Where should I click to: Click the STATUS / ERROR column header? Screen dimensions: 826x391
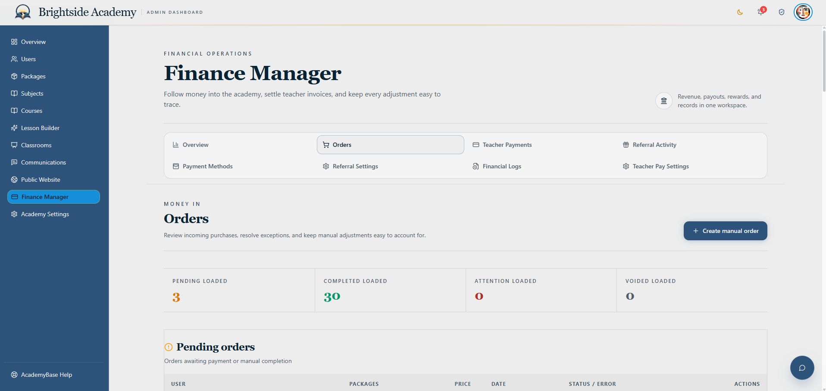pyautogui.click(x=592, y=384)
